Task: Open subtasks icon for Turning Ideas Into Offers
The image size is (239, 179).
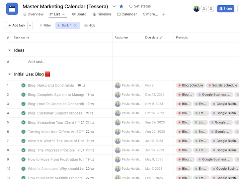Action: pos(92,132)
